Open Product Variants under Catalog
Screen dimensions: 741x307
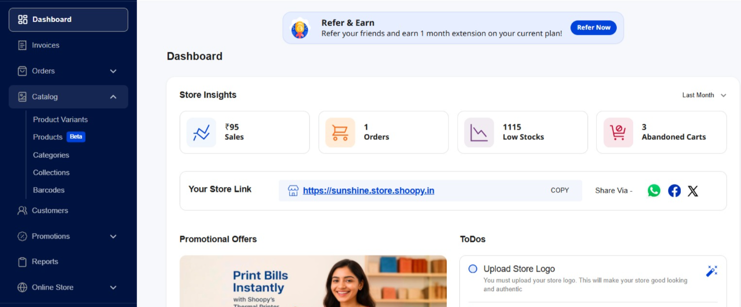(60, 119)
